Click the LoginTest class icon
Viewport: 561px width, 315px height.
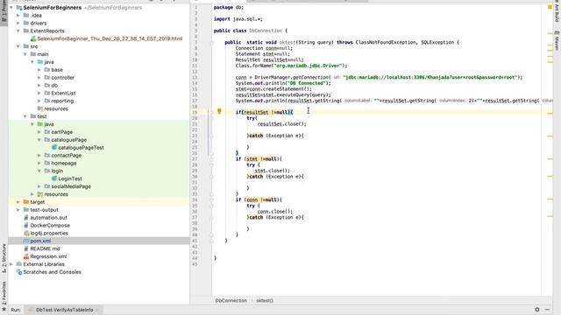pos(54,178)
